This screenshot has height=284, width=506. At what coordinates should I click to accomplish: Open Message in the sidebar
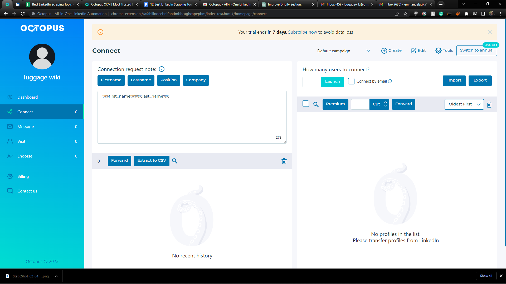[42, 126]
